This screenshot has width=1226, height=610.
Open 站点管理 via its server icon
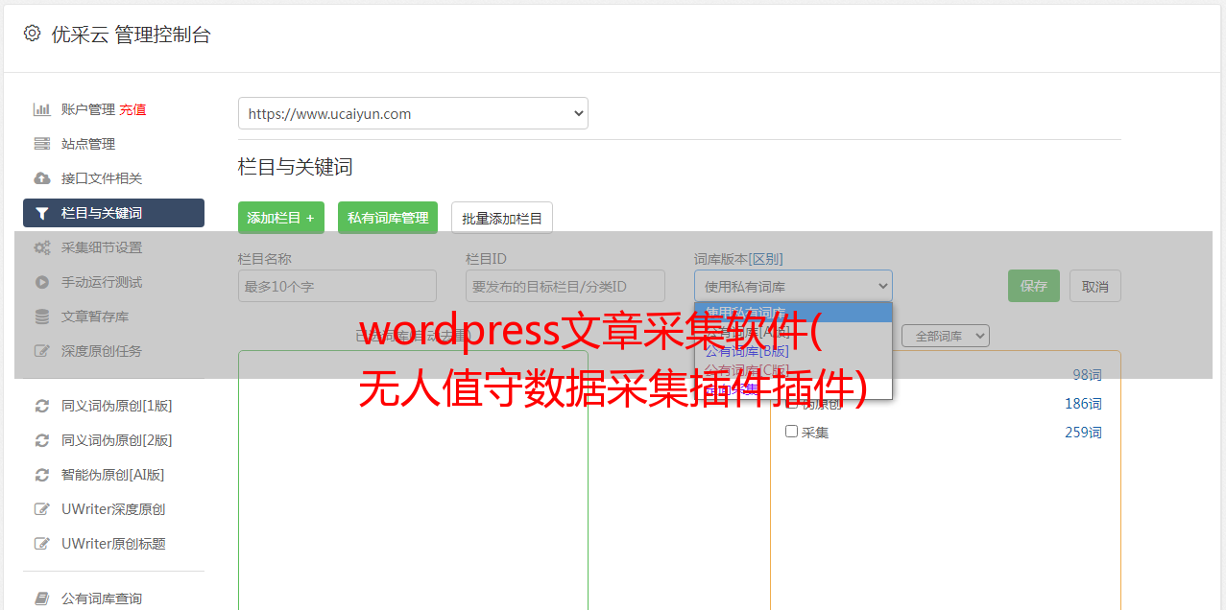pos(42,144)
